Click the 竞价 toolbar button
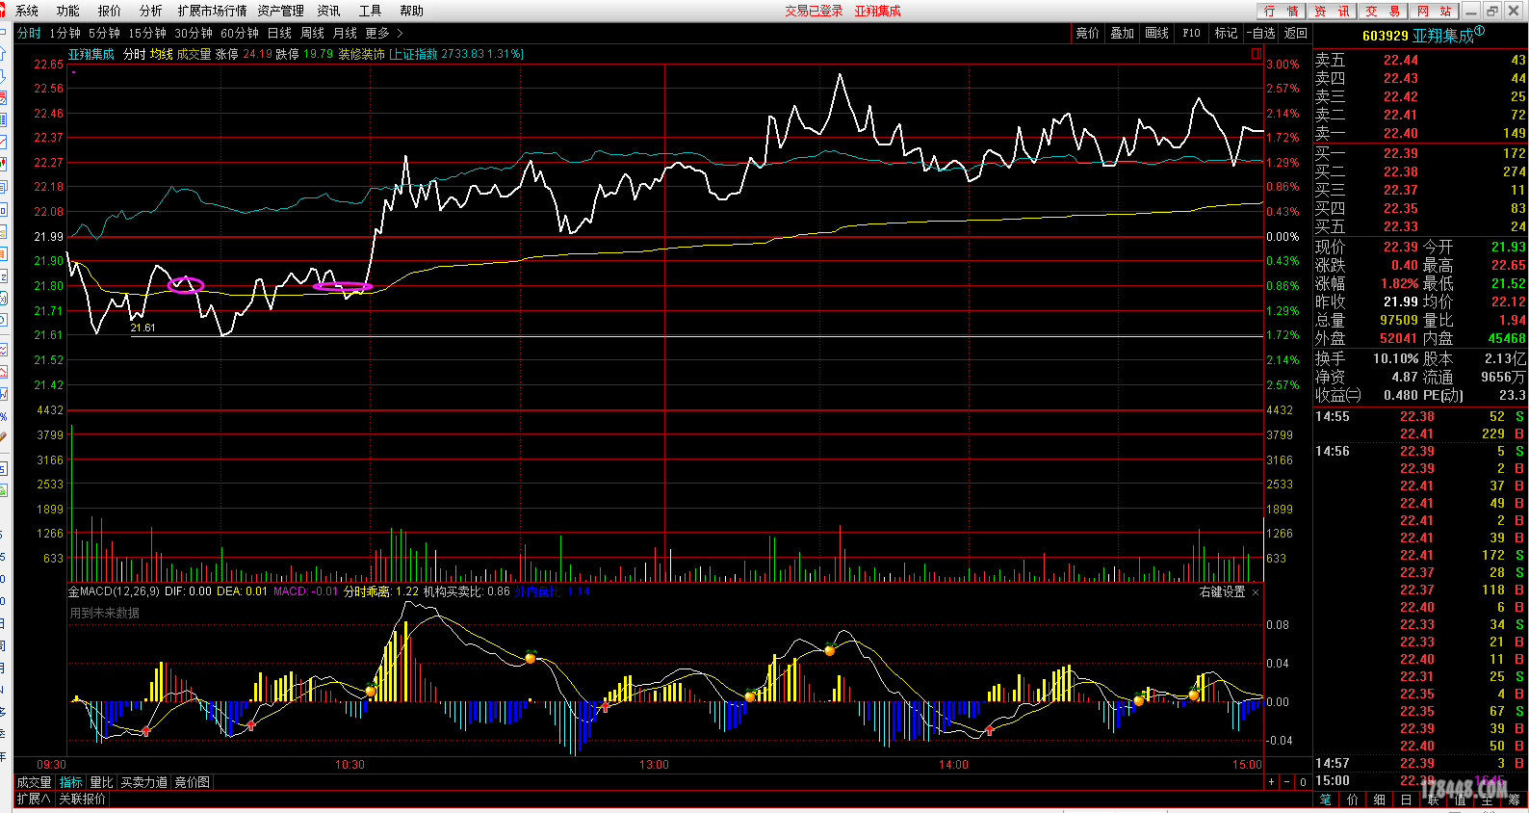 1088,33
